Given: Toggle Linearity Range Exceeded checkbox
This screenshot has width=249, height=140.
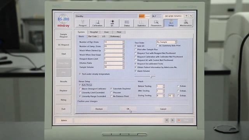Looking at the screenshot, I should pyautogui.click(x=80, y=96).
